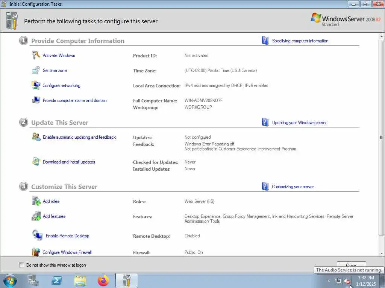Viewport: 385px width, 288px height.
Task: Open Download and install updates link
Action: (x=69, y=162)
